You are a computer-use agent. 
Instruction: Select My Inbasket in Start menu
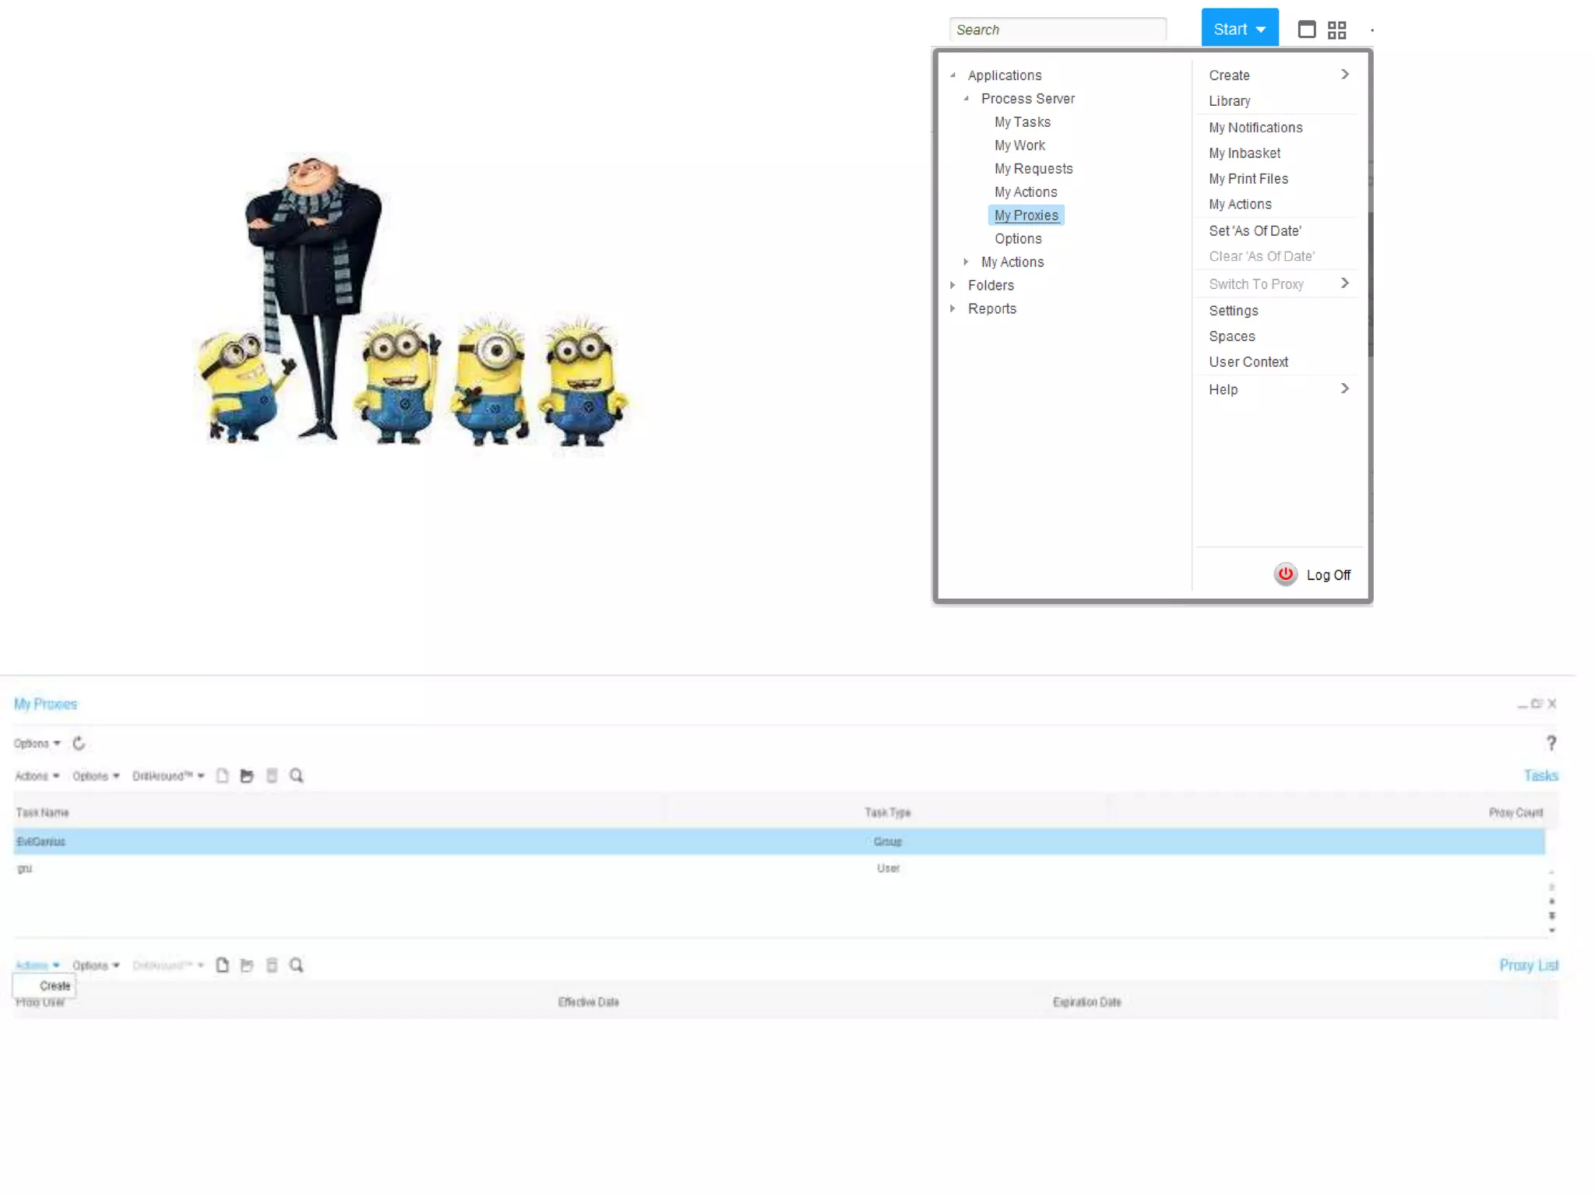click(x=1244, y=153)
